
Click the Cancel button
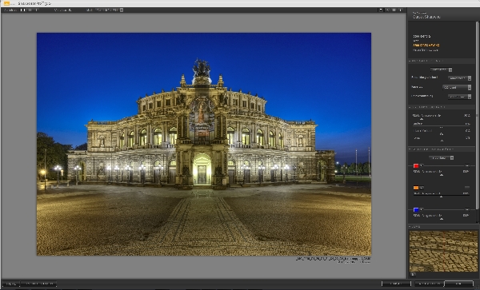pos(396,284)
